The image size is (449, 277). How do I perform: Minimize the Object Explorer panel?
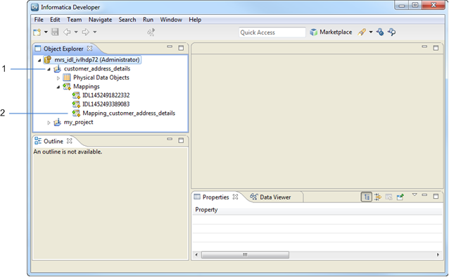[x=170, y=47]
